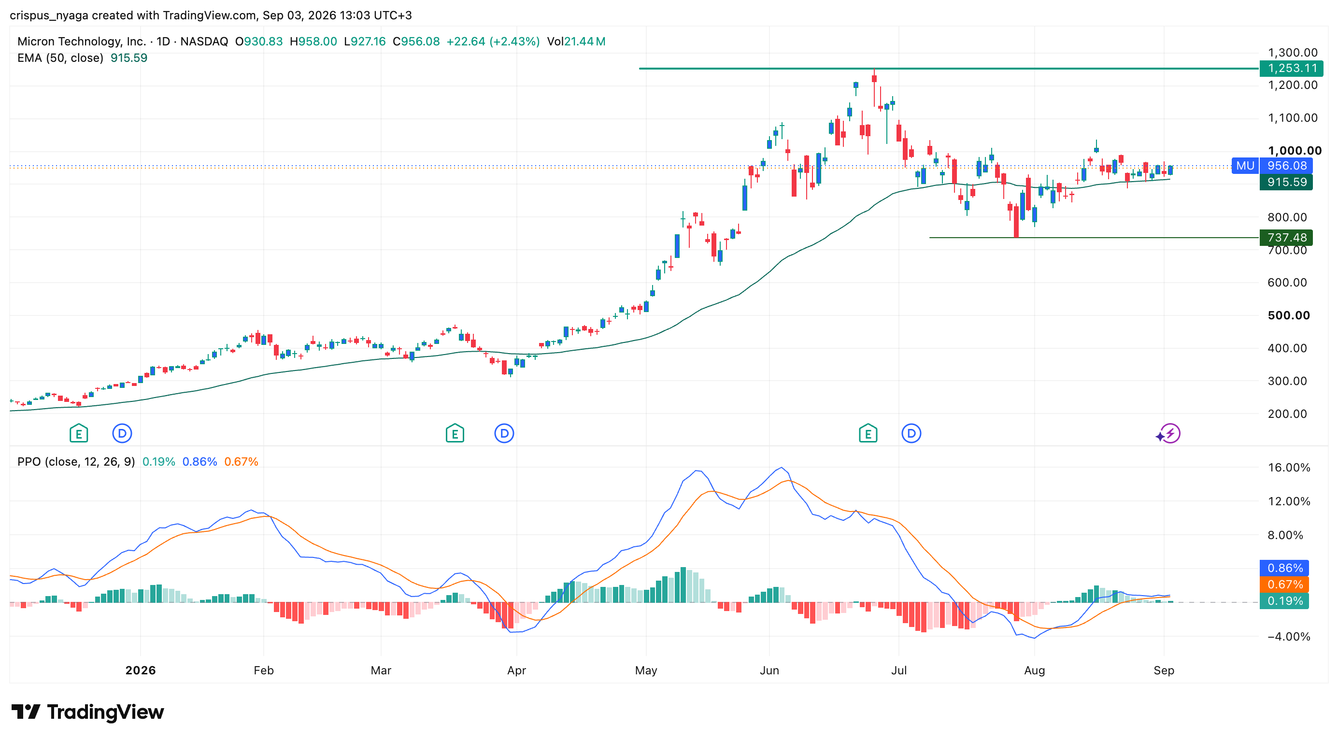Viewport: 1338px width, 741px height.
Task: Click the 1,253.11 resistance price label
Action: pyautogui.click(x=1291, y=68)
